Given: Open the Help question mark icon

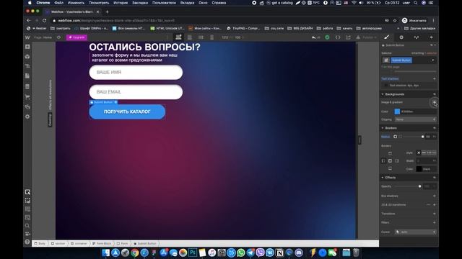Looking at the screenshot, I should (27, 242).
